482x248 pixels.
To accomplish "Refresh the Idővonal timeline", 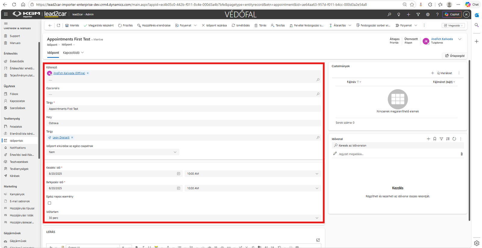I will 454,139.
